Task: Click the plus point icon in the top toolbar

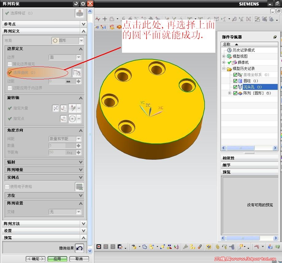Action: (105, 19)
